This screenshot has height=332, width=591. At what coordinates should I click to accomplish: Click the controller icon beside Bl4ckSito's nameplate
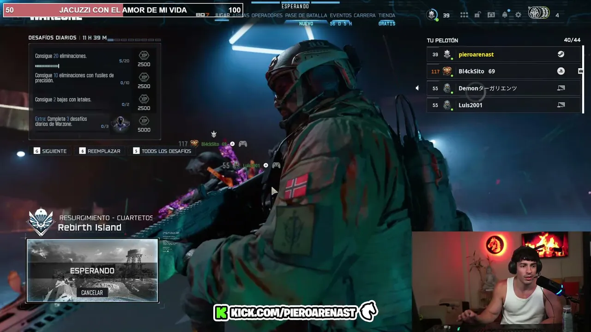[243, 144]
